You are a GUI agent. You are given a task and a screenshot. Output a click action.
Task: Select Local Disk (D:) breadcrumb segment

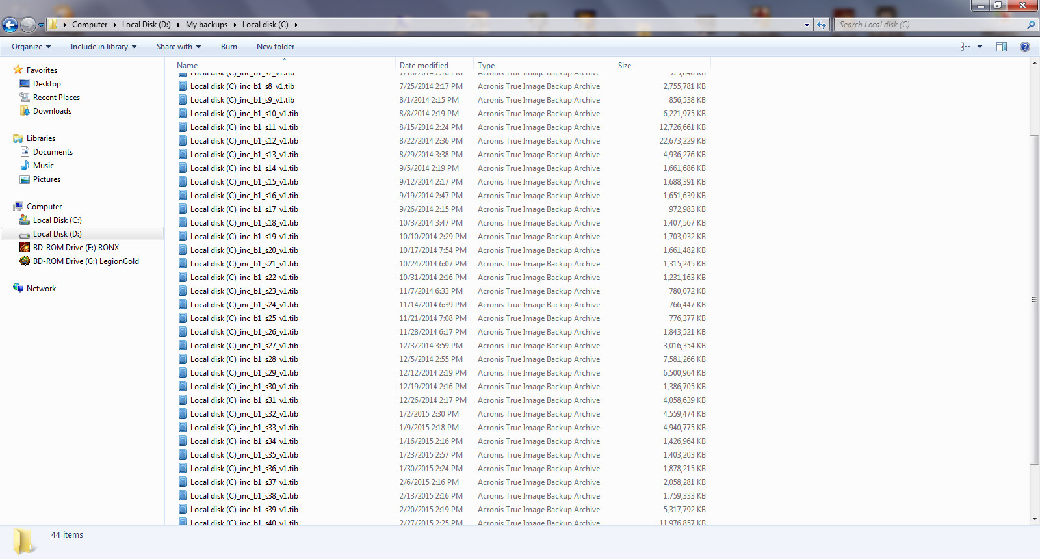[x=146, y=25]
